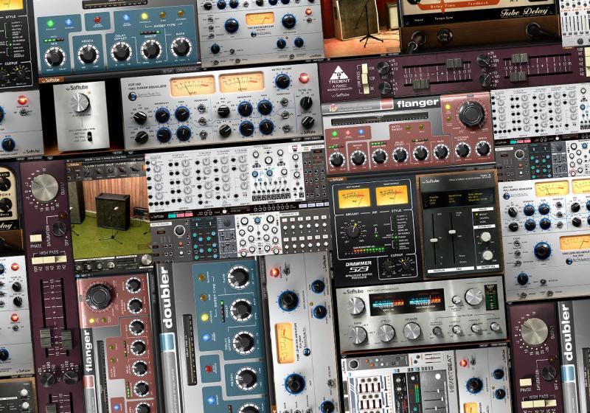590x413 pixels.
Task: Click the REGEN knob on the upright doubler
Action: (88, 54)
